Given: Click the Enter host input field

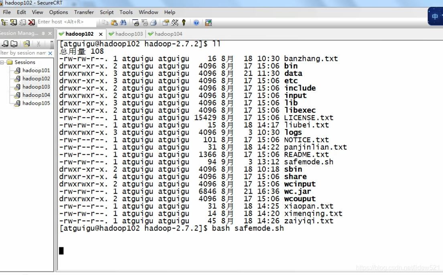Looking at the screenshot, I should pyautogui.click(x=67, y=22).
